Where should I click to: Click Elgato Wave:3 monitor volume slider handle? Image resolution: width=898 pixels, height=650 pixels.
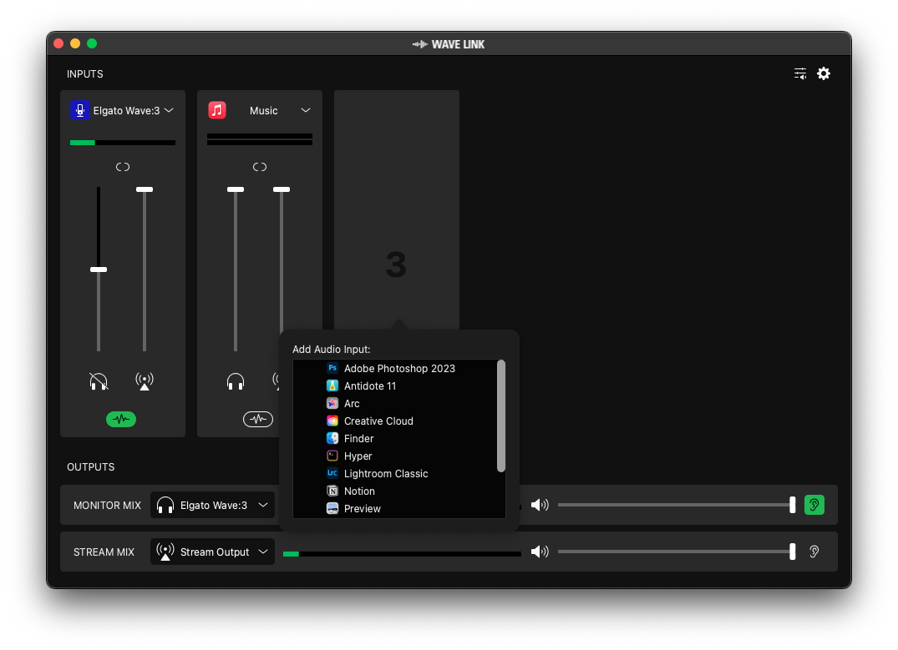[99, 270]
